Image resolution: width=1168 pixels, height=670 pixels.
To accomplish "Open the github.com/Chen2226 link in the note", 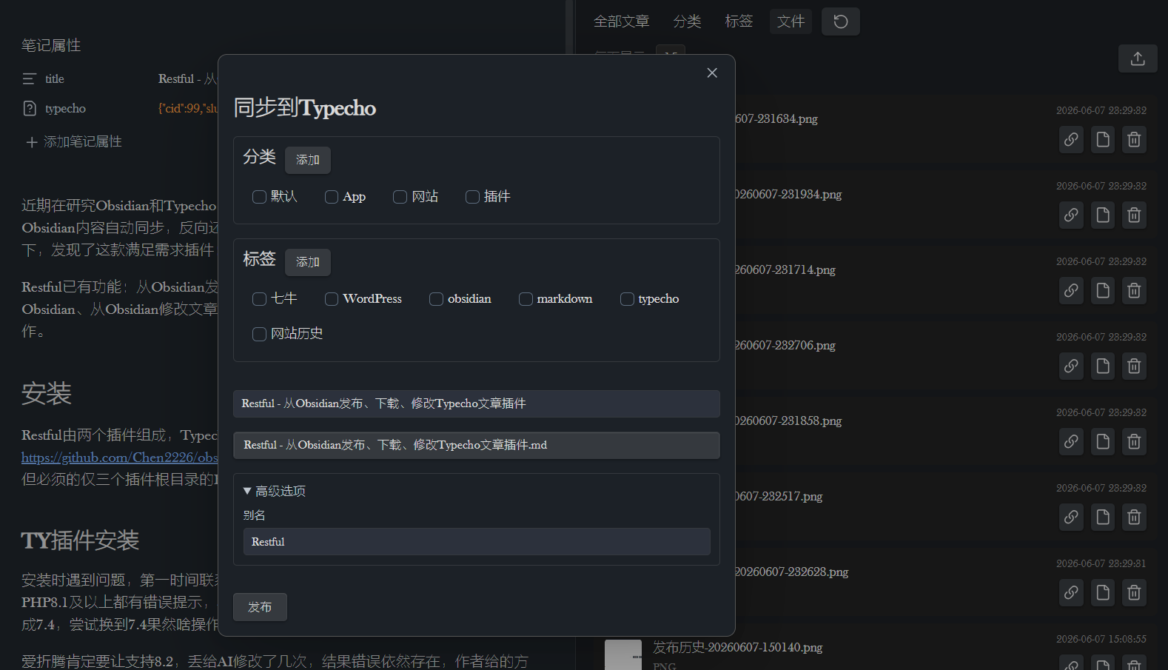I will point(120,458).
